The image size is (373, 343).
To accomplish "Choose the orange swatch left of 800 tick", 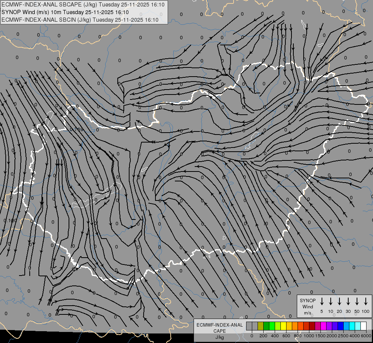I will [x=295, y=326].
